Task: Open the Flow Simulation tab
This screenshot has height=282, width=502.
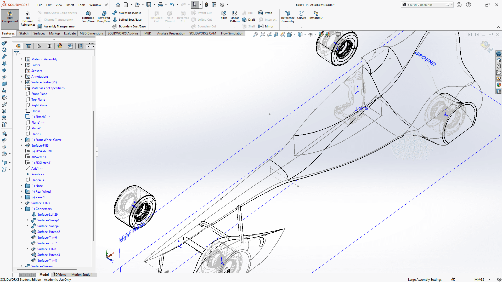Action: click(x=232, y=33)
